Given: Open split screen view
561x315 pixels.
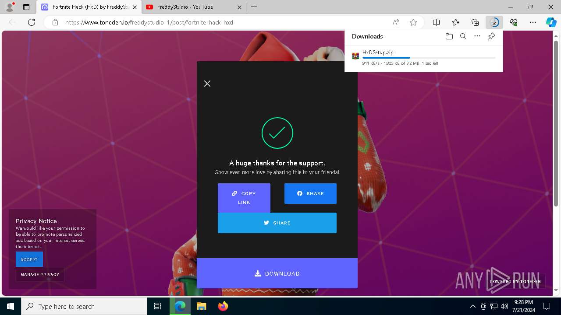Looking at the screenshot, I should click(x=437, y=22).
